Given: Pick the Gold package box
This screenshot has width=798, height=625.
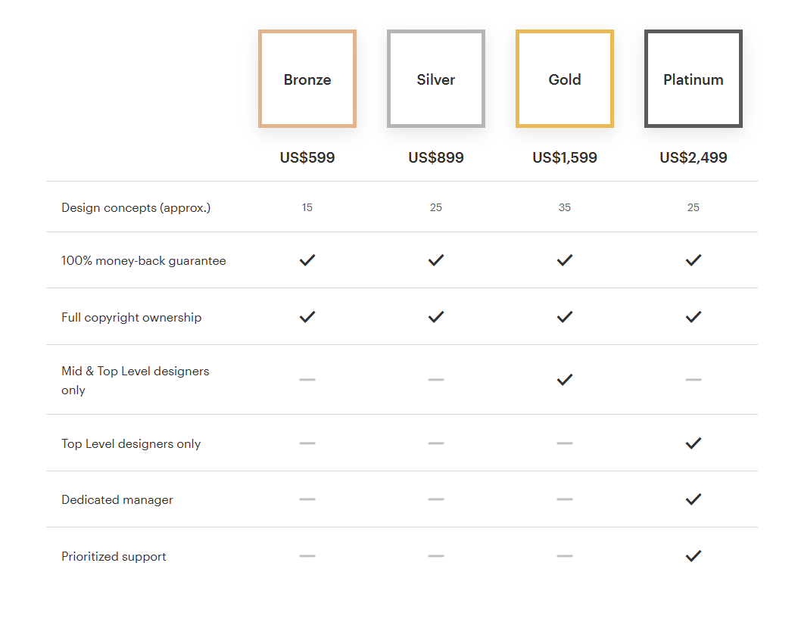Looking at the screenshot, I should click(565, 79).
